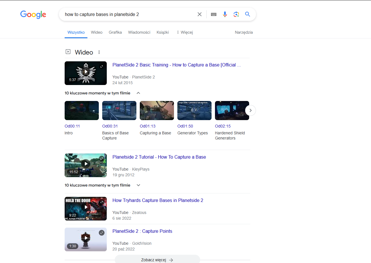Open Google Lens image search icon
Screen dimensions: 371x263
click(236, 14)
